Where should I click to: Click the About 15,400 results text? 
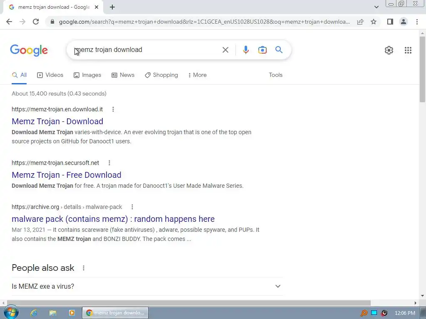[x=59, y=93]
